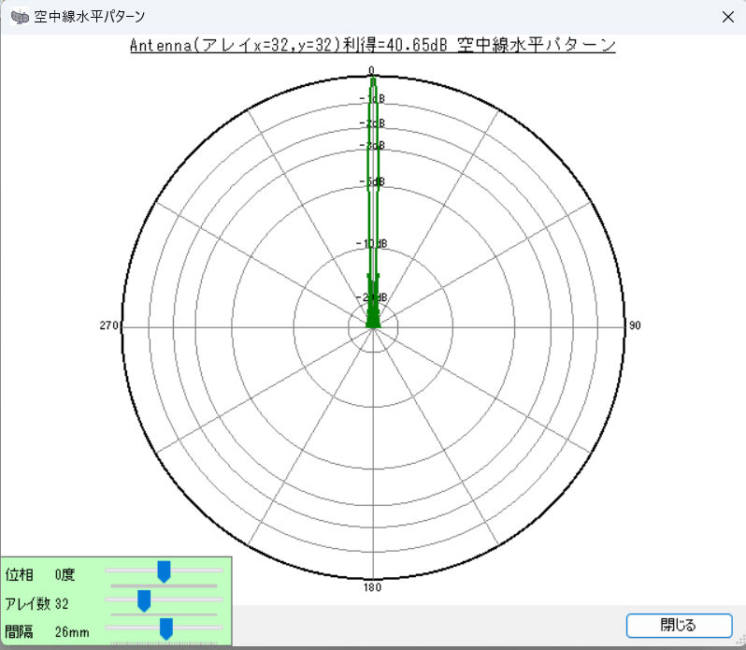Click the 間隔 26mm value label
This screenshot has height=650, width=746.
[x=72, y=632]
